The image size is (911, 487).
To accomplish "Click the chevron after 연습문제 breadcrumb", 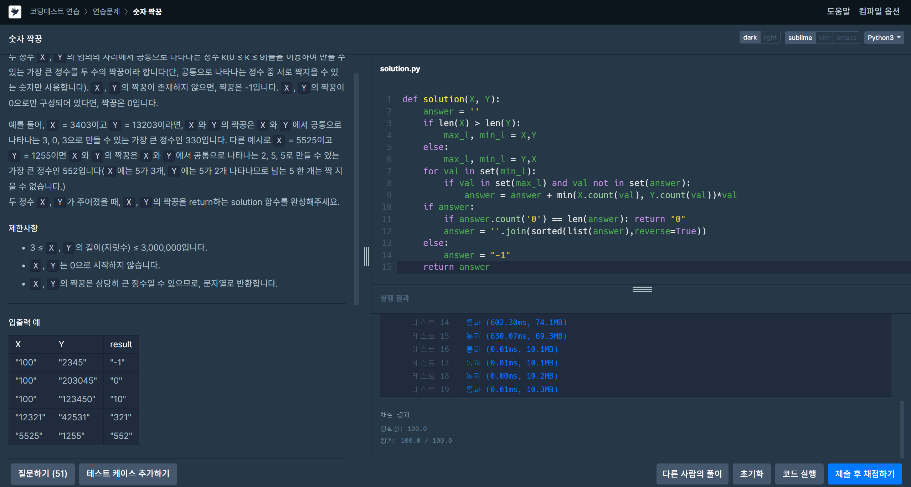I will pyautogui.click(x=126, y=12).
